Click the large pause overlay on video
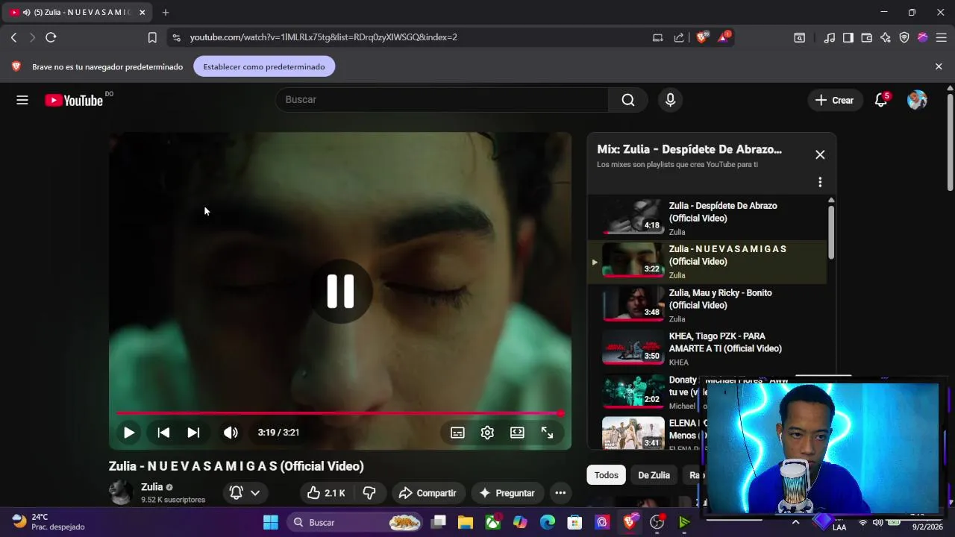Viewport: 955px width, 537px height. coord(340,291)
